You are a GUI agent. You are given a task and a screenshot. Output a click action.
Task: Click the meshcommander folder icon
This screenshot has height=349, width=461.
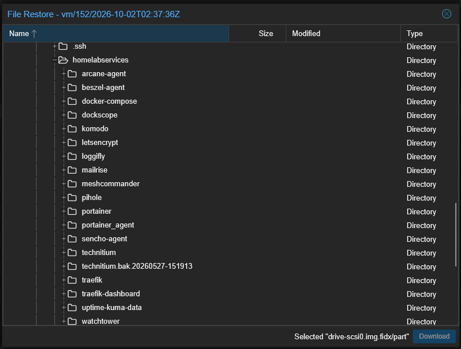coord(72,183)
